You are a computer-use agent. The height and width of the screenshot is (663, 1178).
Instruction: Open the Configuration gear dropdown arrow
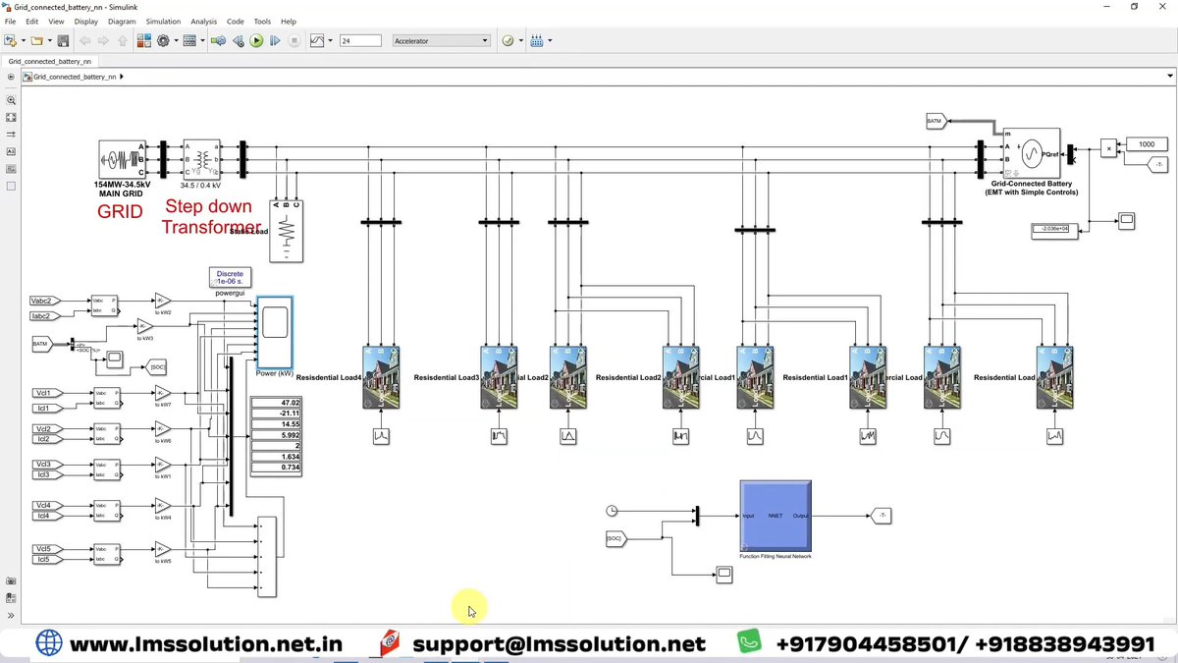[175, 40]
